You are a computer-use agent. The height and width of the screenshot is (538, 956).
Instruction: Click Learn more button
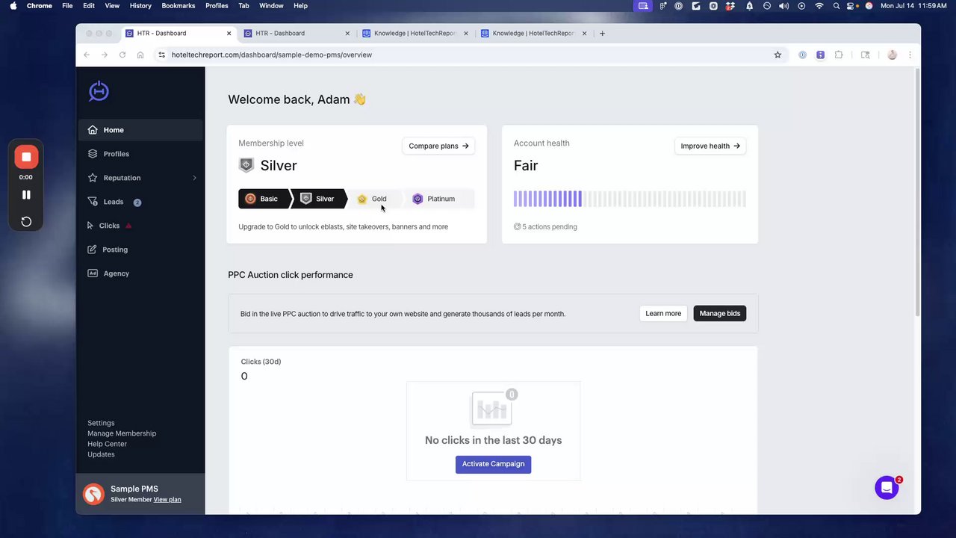click(663, 314)
